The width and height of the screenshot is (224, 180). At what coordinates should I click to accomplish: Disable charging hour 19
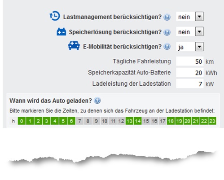[179, 121]
